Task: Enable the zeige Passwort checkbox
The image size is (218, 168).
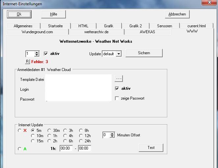Action: pyautogui.click(x=117, y=98)
